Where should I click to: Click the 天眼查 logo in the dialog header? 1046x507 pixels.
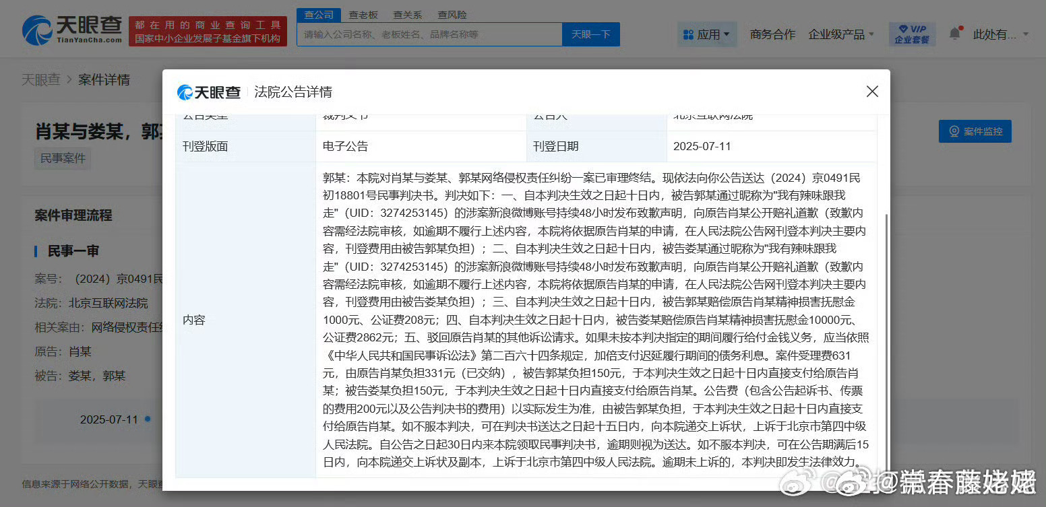(208, 92)
